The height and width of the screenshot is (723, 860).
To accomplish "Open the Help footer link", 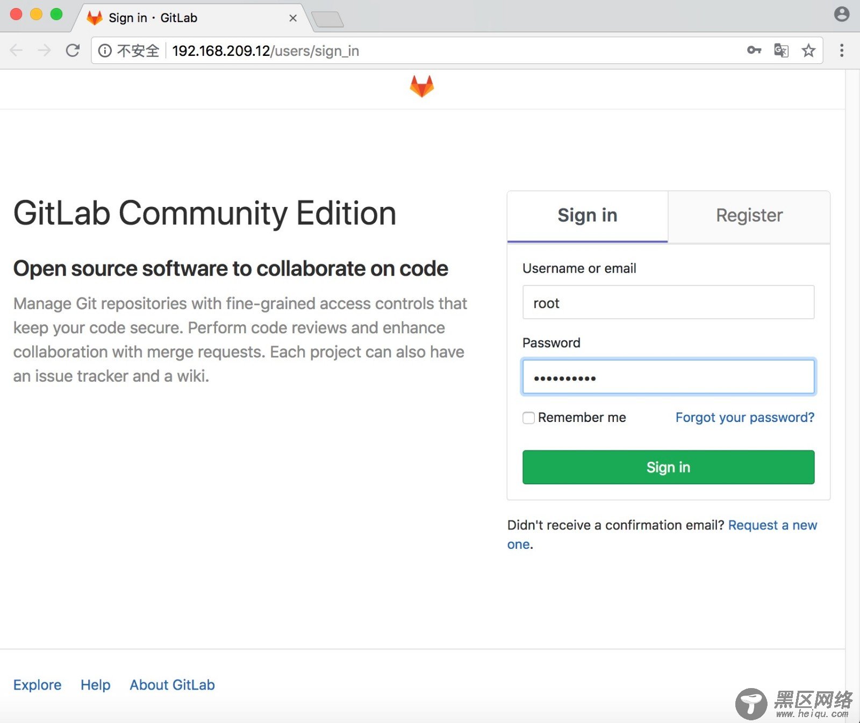I will 96,685.
